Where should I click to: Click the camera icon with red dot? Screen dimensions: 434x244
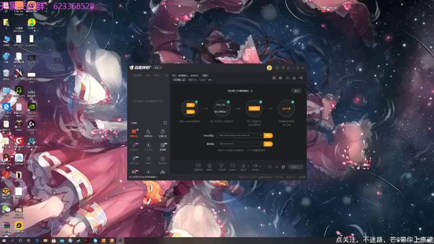pos(274,78)
